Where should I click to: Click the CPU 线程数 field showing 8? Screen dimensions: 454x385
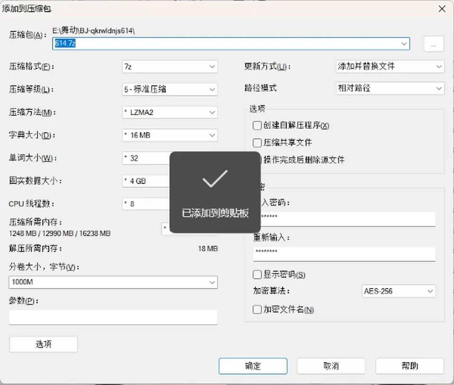(x=146, y=204)
